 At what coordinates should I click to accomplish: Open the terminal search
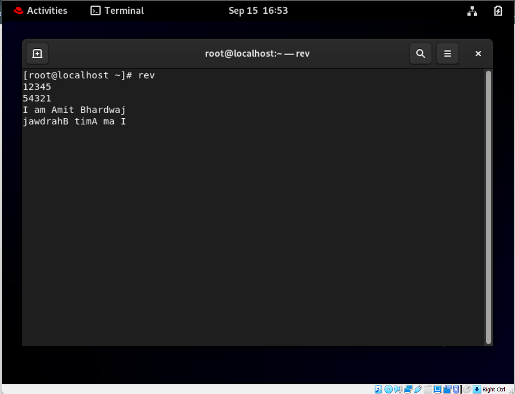tap(420, 53)
